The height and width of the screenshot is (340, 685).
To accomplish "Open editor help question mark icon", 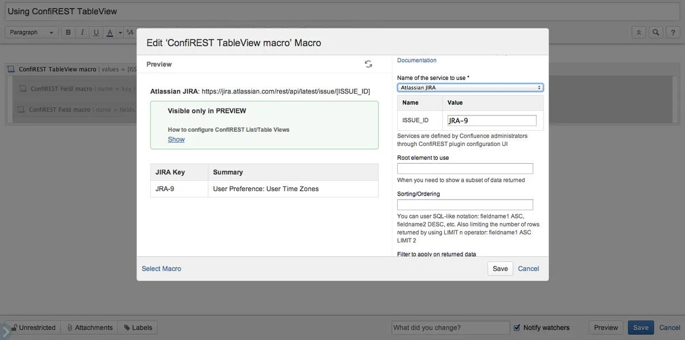I will click(672, 33).
